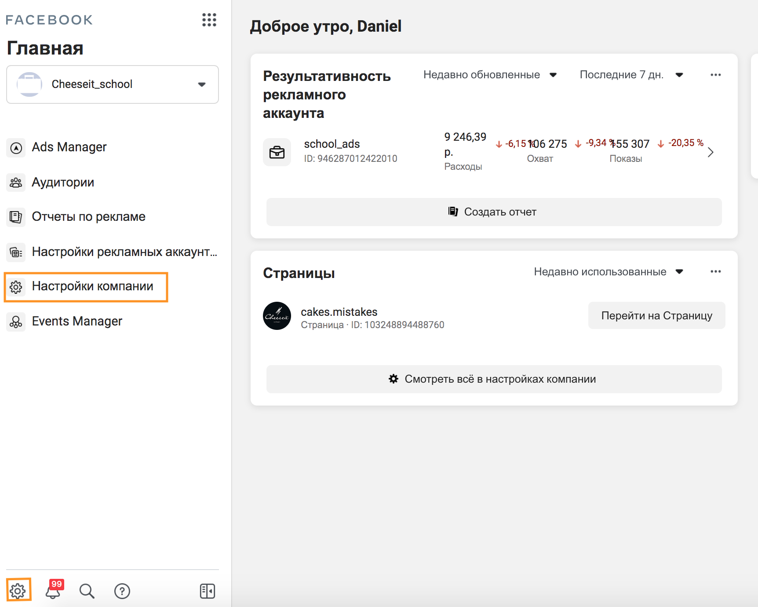Open the Последние 7 дн. date dropdown
This screenshot has width=758, height=607.
[x=631, y=75]
